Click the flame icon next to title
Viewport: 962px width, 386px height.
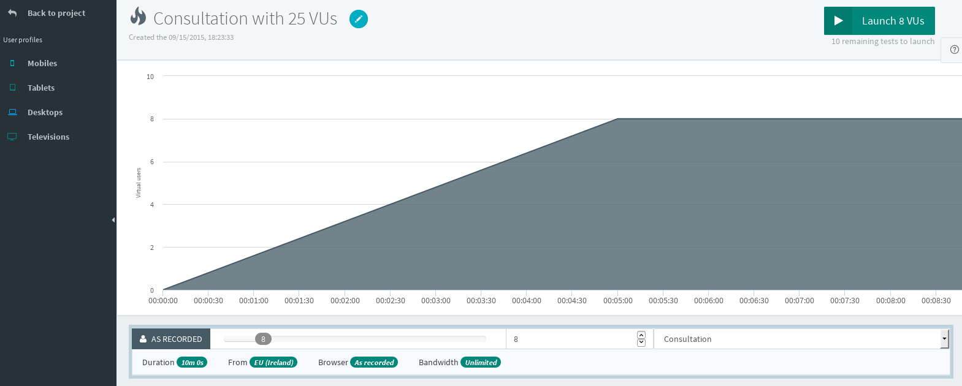pos(139,17)
